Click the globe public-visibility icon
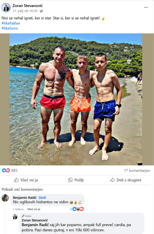Viewport: 154px width, 234px height. click(x=41, y=11)
